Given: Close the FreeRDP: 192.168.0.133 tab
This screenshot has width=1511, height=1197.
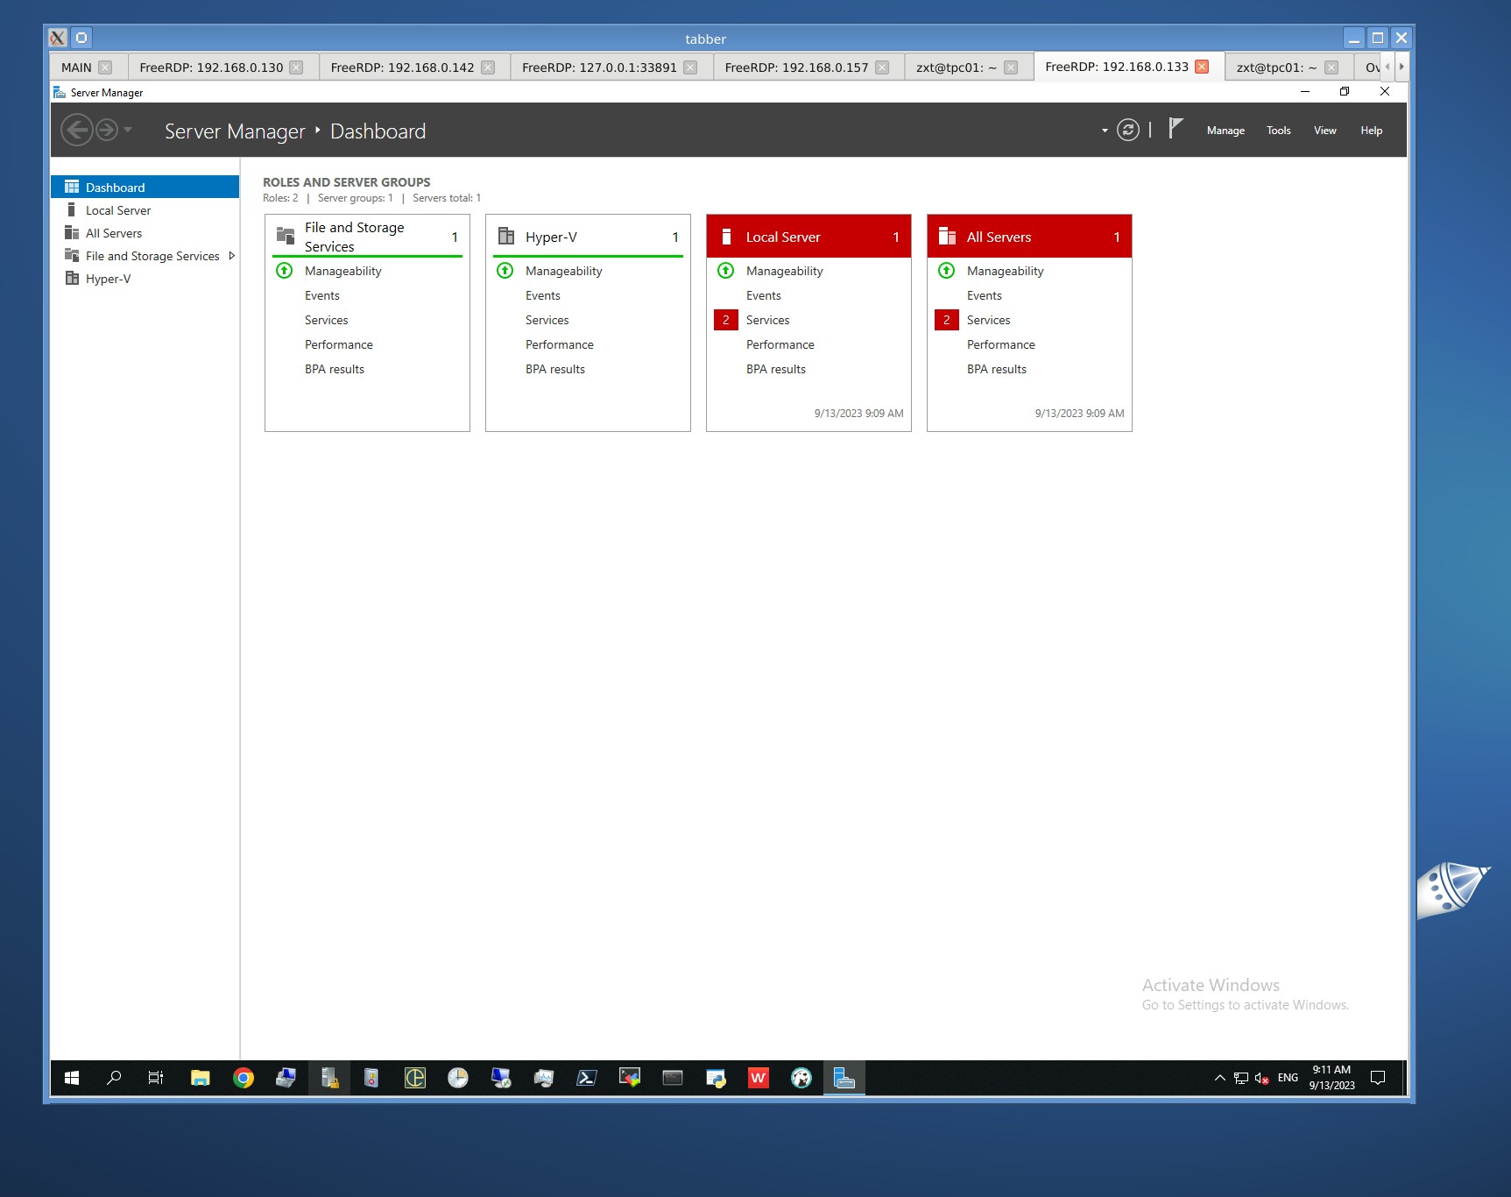Looking at the screenshot, I should [x=1202, y=67].
